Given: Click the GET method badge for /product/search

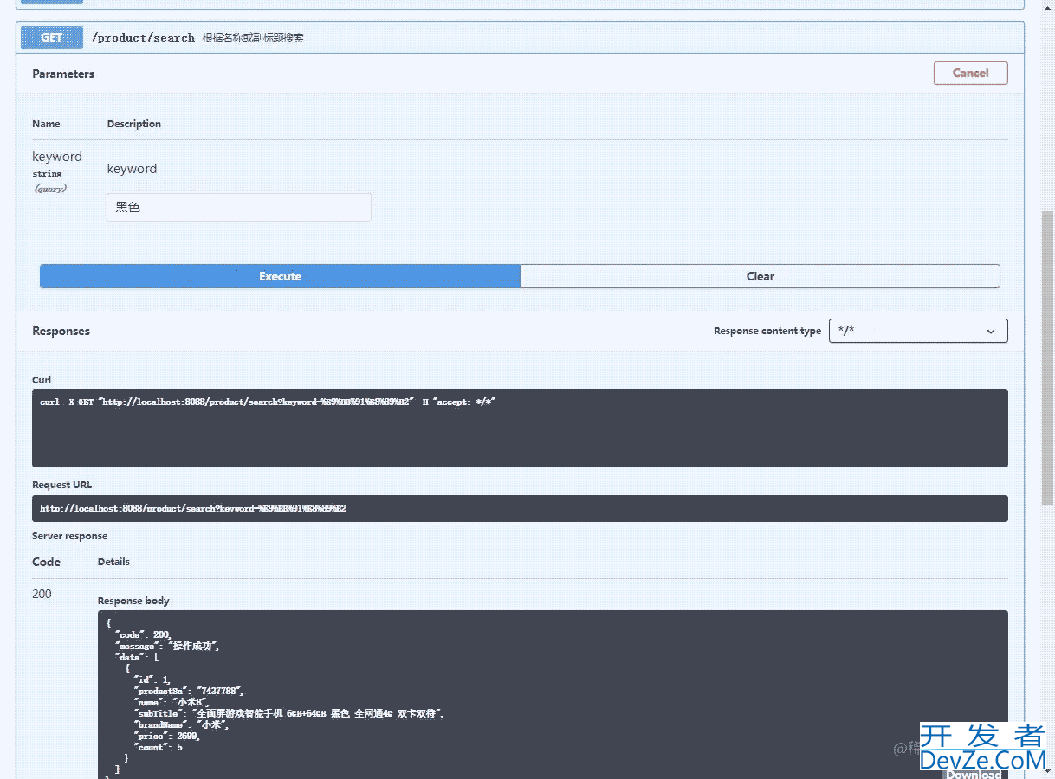Looking at the screenshot, I should (x=52, y=37).
